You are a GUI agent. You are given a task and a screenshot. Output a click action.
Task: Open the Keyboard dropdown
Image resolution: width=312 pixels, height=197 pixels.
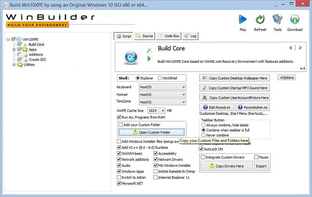(162, 87)
